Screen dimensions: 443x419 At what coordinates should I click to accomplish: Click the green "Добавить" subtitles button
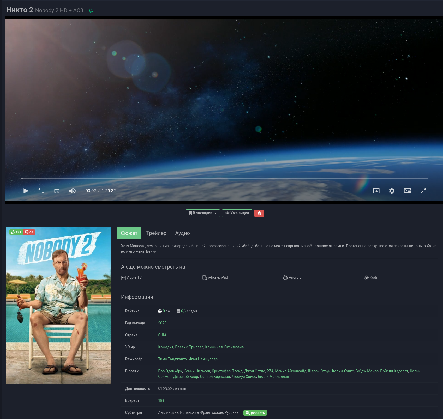pyautogui.click(x=255, y=413)
